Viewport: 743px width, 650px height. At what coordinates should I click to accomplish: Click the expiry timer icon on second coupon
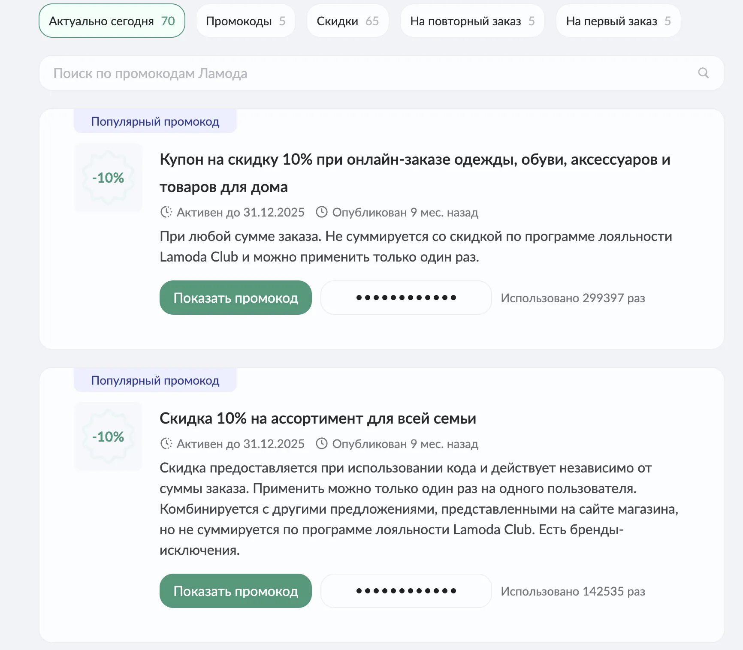[x=166, y=444]
